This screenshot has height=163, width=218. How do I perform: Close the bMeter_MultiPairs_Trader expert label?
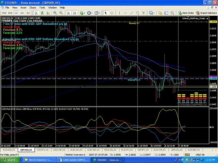[207, 18]
